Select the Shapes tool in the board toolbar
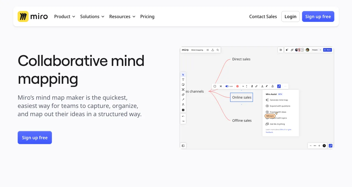 click(x=183, y=94)
